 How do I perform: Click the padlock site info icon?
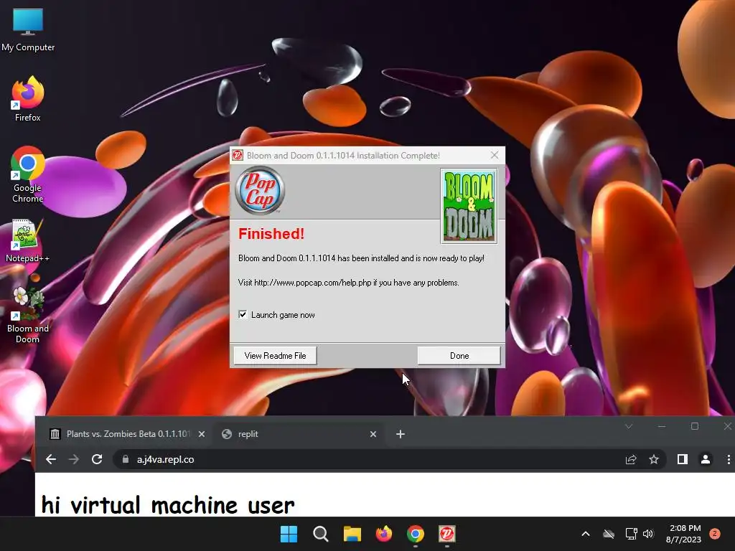click(x=125, y=459)
